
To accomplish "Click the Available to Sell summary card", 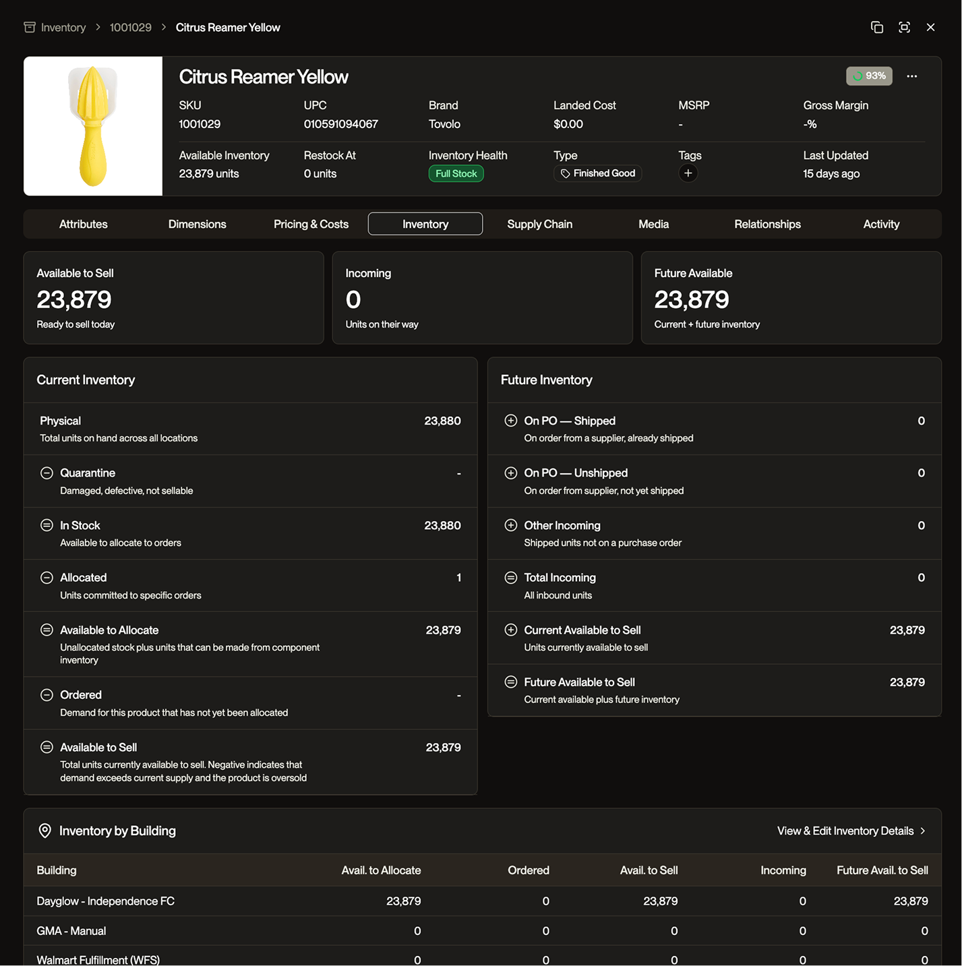I will tap(174, 298).
